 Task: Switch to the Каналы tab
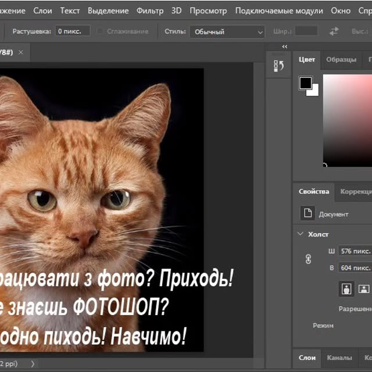[339, 358]
